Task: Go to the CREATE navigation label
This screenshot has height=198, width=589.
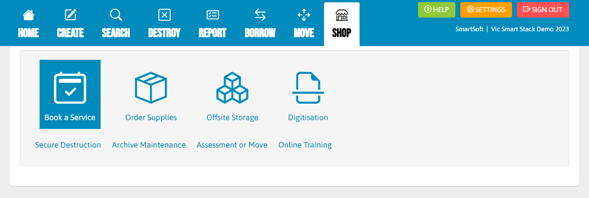Action: pos(70,33)
